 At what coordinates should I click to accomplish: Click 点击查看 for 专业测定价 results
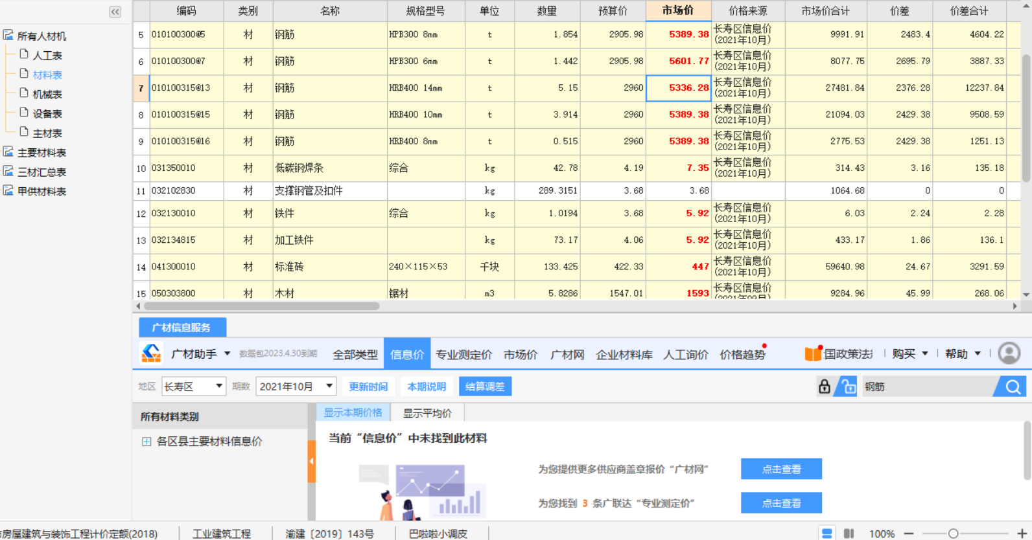pos(781,503)
